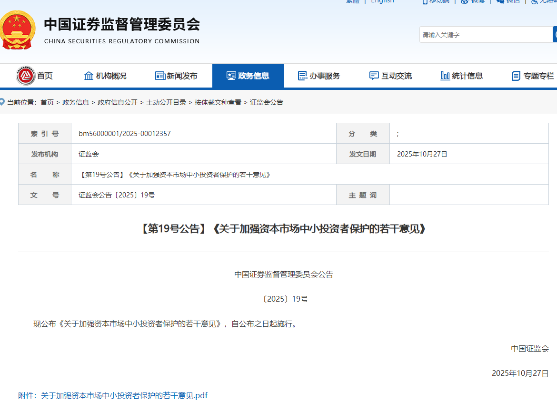Click 政府信息公开 in the breadcrumb
The width and height of the screenshot is (557, 412).
pos(118,102)
